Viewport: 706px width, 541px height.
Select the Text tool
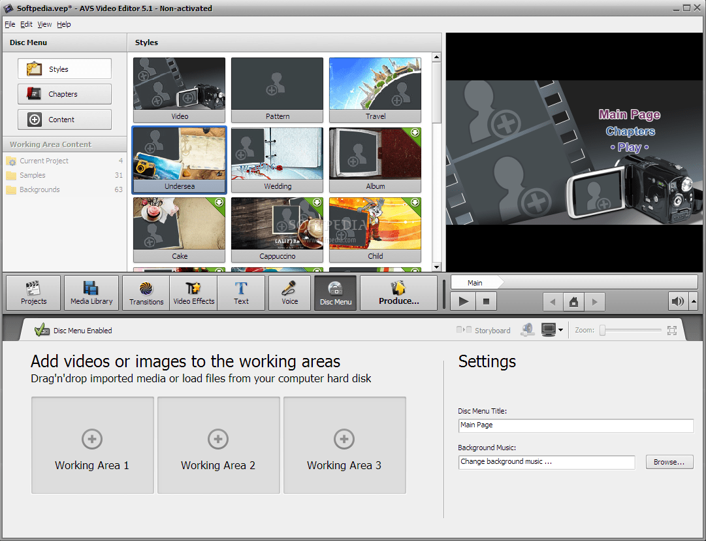[x=241, y=293]
